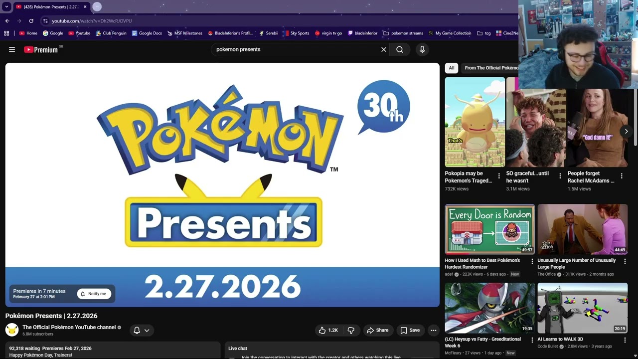
Task: Open the Serebii bookmark
Action: 268,33
